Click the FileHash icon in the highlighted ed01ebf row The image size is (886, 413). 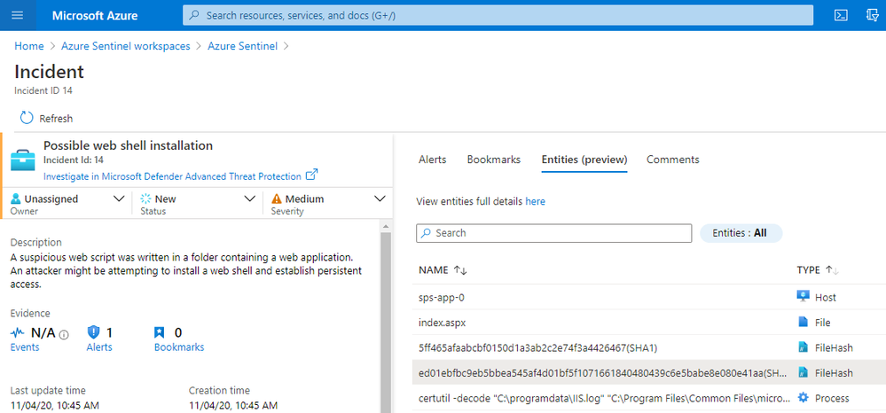(x=803, y=372)
